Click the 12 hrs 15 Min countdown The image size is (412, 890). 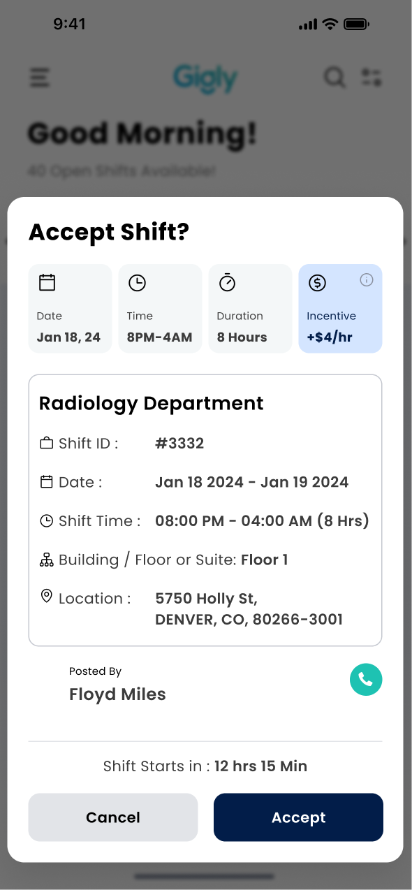pyautogui.click(x=260, y=766)
